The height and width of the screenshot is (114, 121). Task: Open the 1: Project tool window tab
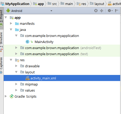[x=2, y=18]
